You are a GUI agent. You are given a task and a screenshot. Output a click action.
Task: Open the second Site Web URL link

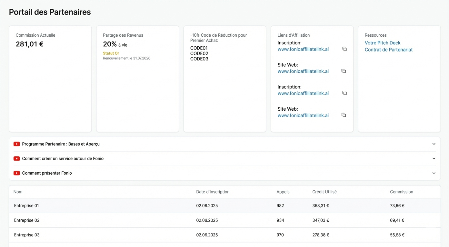tap(303, 115)
